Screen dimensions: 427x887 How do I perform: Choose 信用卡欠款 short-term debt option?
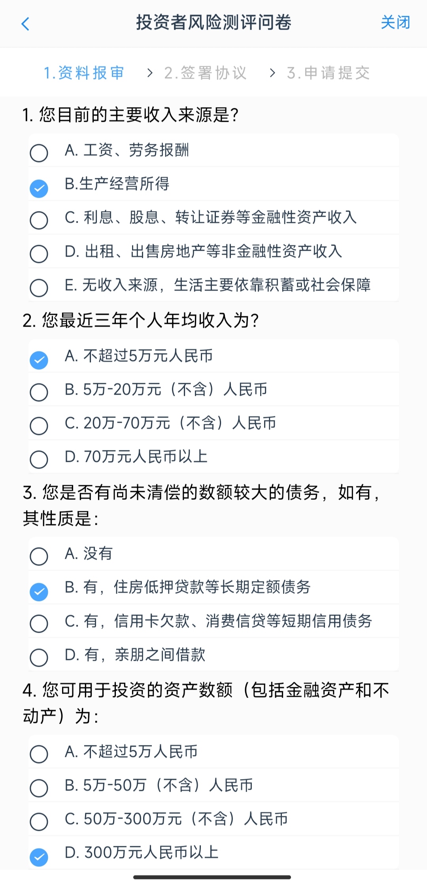tap(39, 623)
